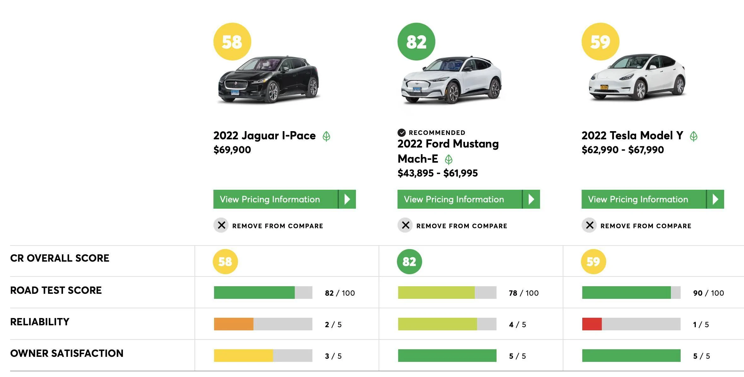This screenshot has height=377, width=744.
Task: Remove the Ford Mustang Mach-E via its X icon
Action: pyautogui.click(x=405, y=225)
